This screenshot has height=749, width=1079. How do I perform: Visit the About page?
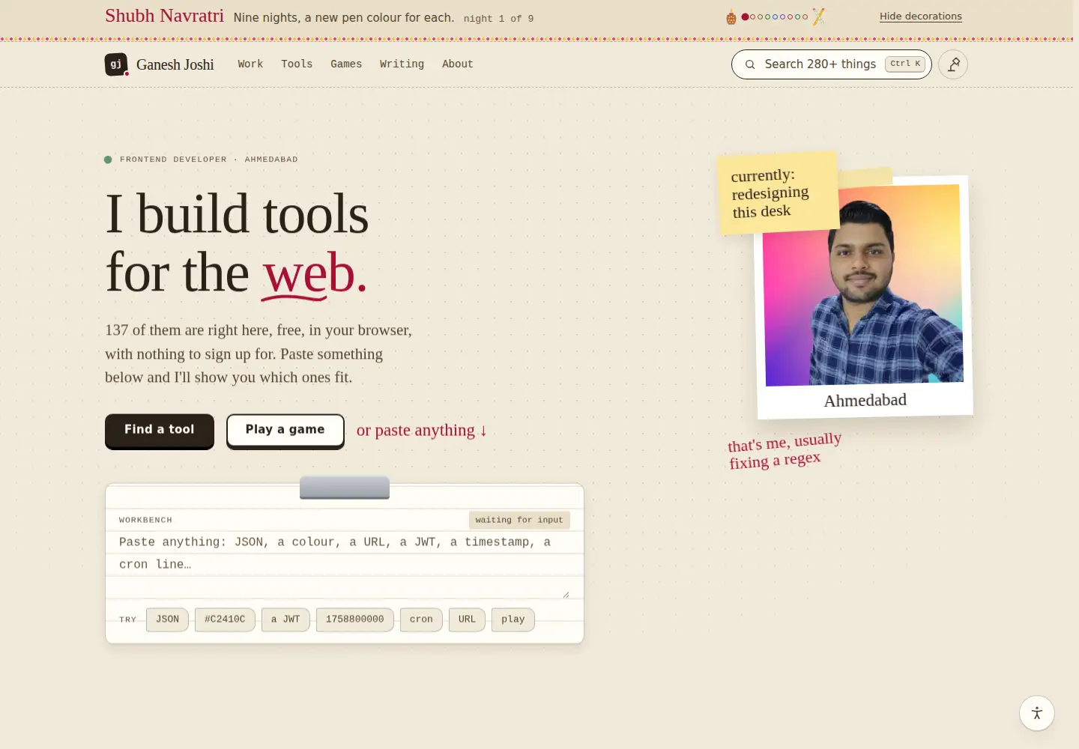457,64
